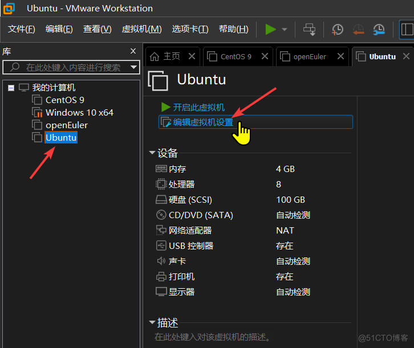Image resolution: width=414 pixels, height=348 pixels.
Task: Select openEuler in the library tree
Action: pyautogui.click(x=67, y=125)
